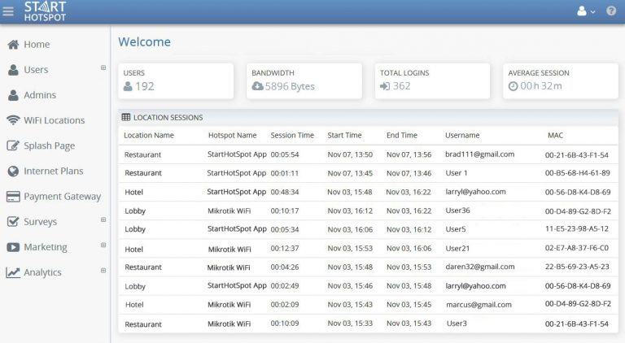This screenshot has height=343, width=625.
Task: Click the Home house icon
Action: [13, 45]
